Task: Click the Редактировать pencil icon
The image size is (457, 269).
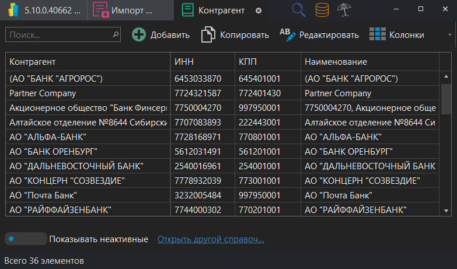Action: (288, 35)
